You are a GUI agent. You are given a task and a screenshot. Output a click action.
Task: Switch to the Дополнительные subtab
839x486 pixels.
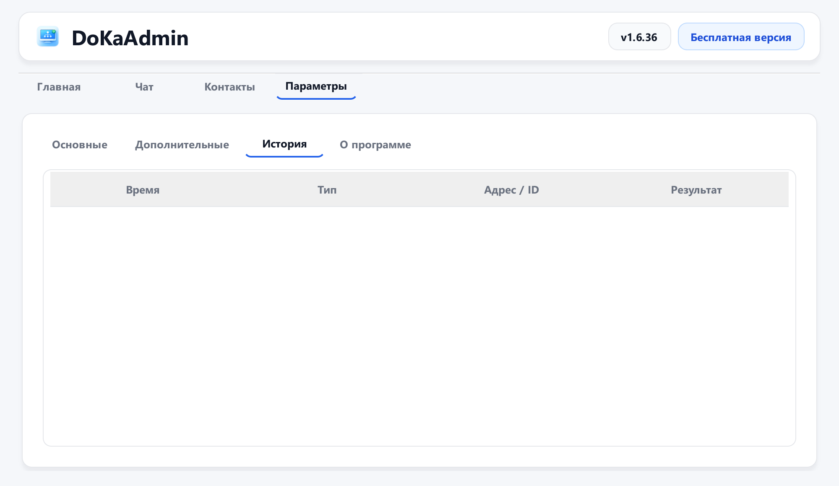pos(182,145)
